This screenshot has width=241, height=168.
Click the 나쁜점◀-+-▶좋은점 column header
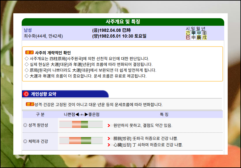click(x=82, y=115)
